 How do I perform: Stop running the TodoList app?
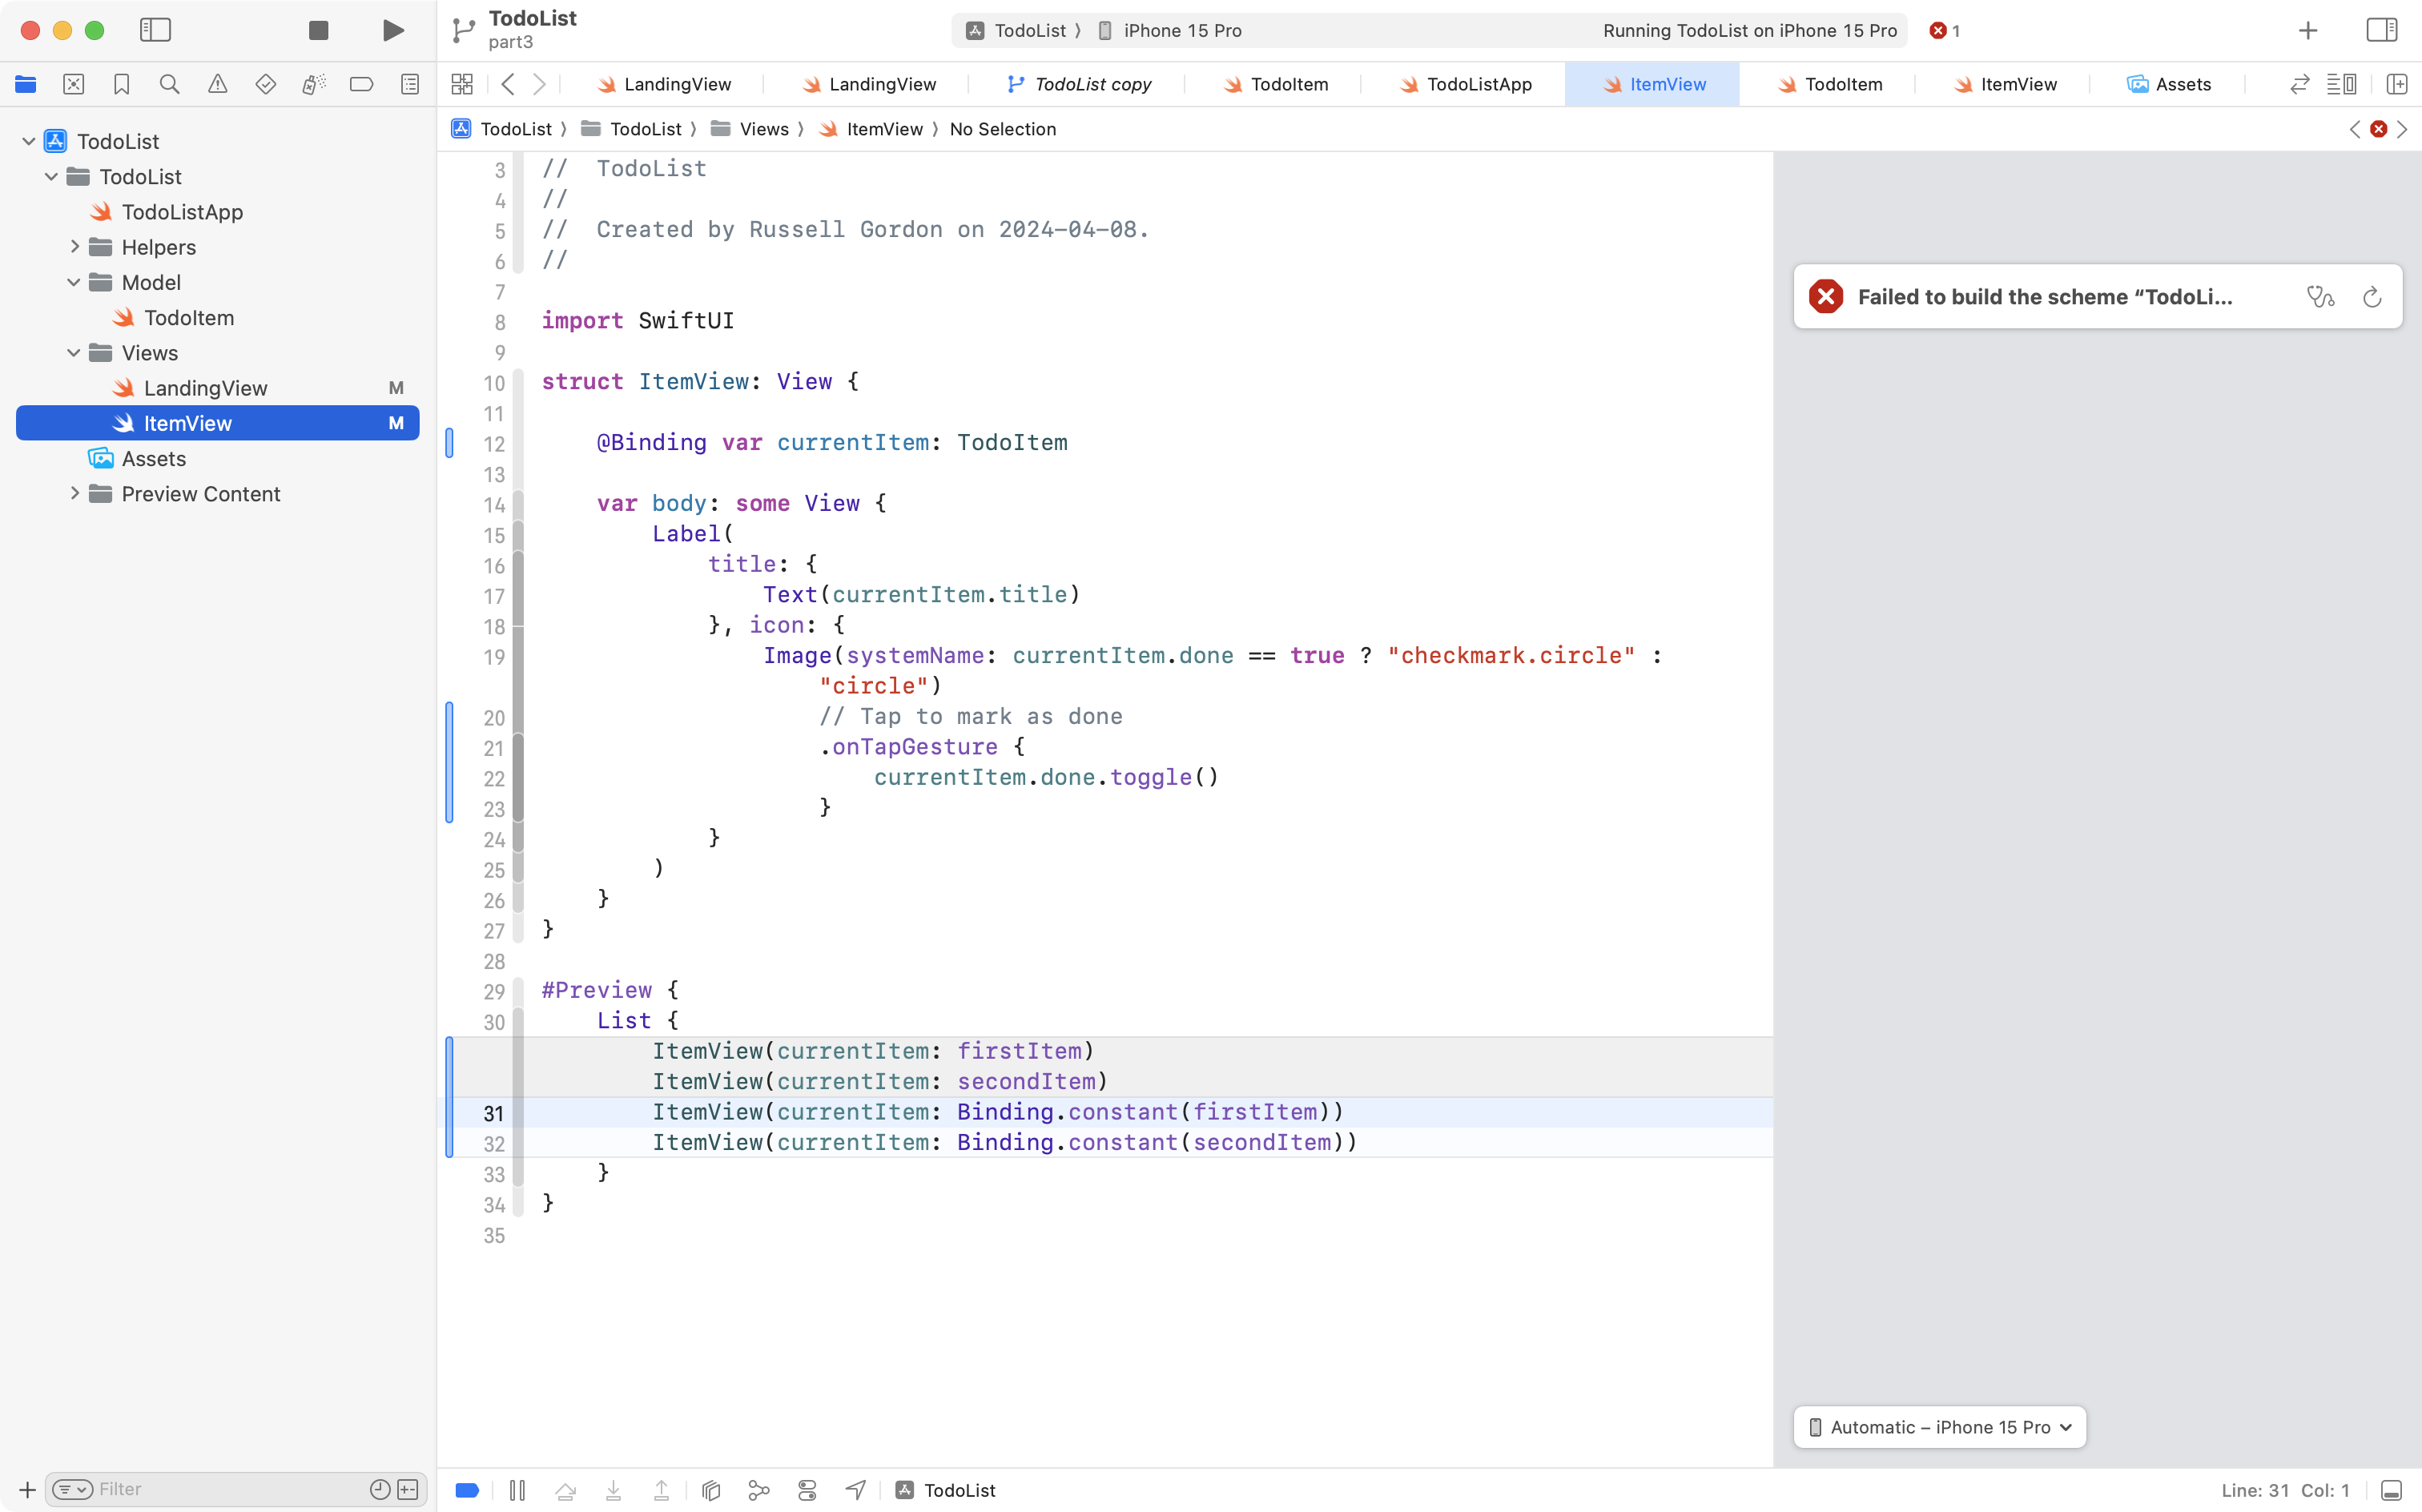tap(318, 30)
